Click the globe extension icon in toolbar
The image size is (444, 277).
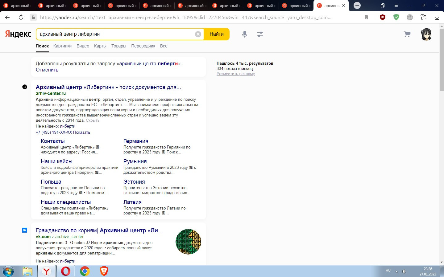[410, 17]
